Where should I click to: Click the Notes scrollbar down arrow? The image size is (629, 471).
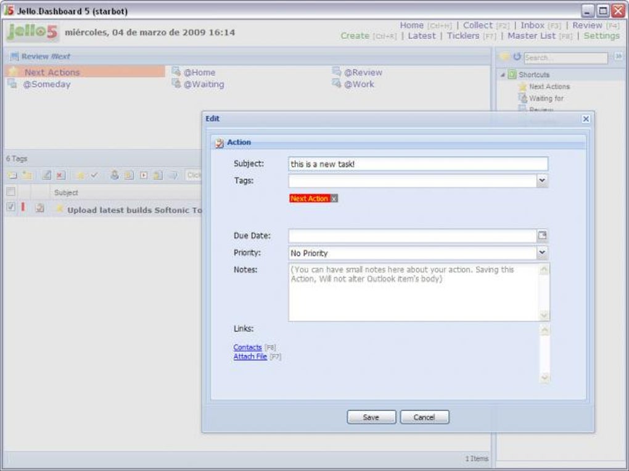click(544, 316)
